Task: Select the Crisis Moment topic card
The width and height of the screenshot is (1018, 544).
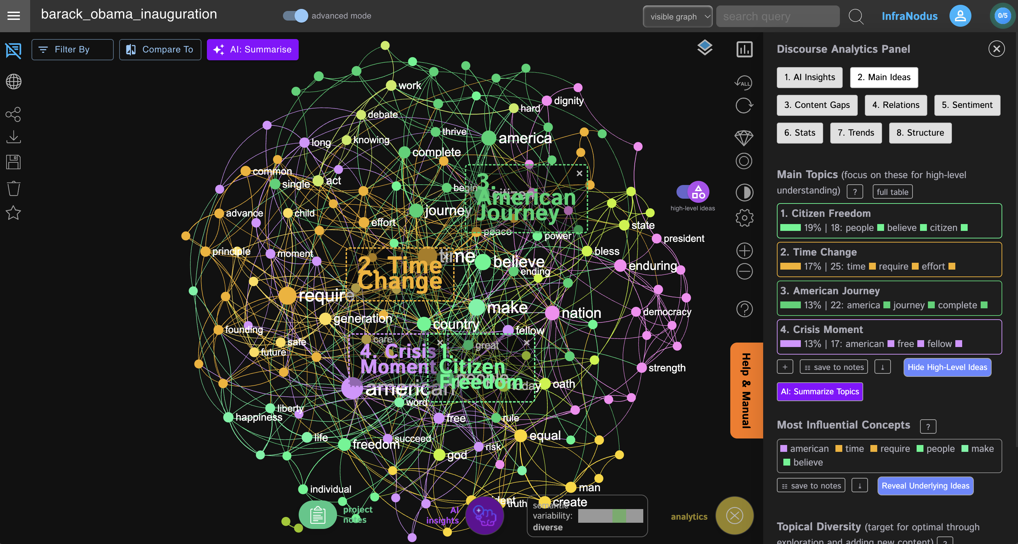Action: tap(889, 337)
